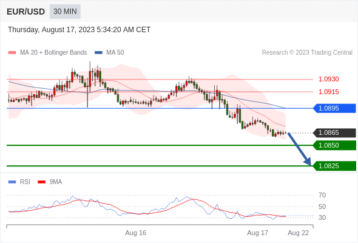Click the green 1.0825 target tag
The image size is (358, 243).
click(334, 166)
